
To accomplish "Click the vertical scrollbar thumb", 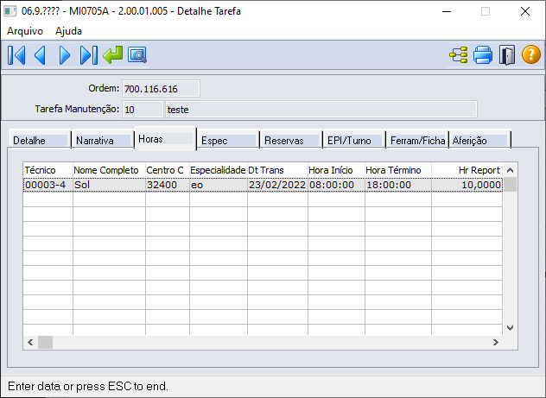I will tap(510, 185).
